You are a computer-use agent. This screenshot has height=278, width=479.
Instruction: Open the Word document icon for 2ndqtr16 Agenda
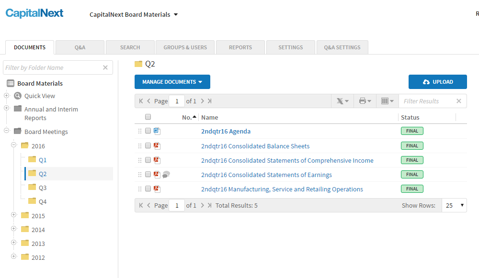[156, 131]
